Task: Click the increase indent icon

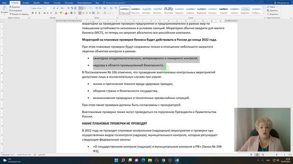Action: coord(100,8)
